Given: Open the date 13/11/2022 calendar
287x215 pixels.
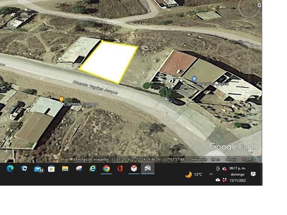Looking at the screenshot, I should [x=237, y=181].
